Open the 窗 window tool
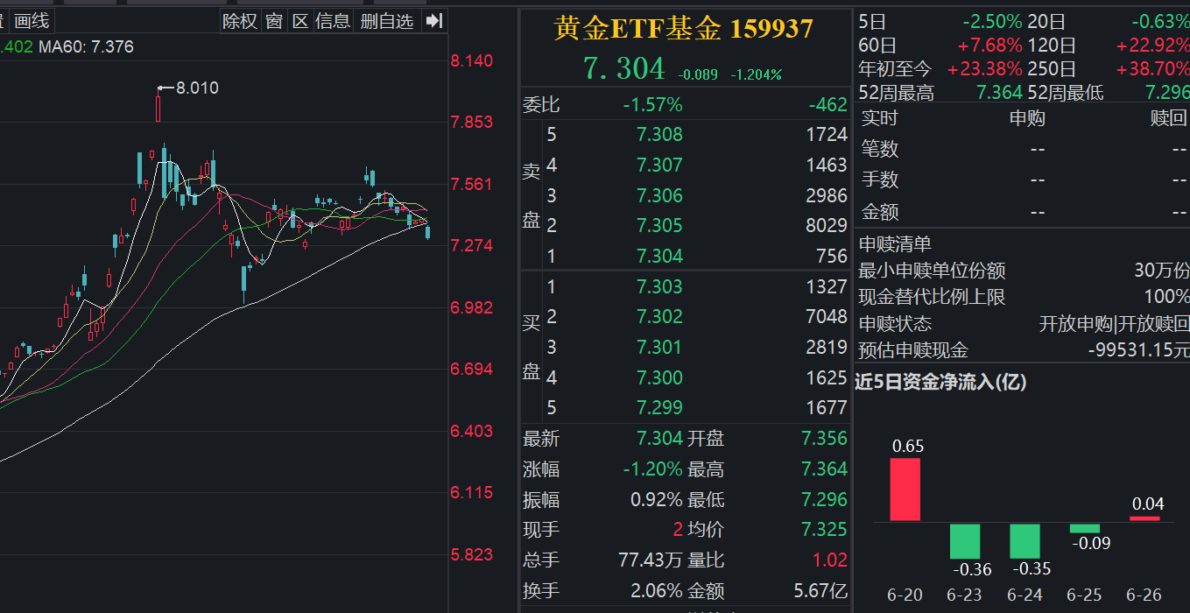This screenshot has height=613, width=1190. [273, 20]
